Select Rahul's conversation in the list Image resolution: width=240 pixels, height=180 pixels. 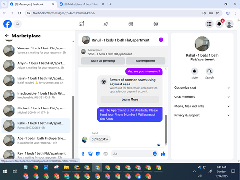(36, 125)
